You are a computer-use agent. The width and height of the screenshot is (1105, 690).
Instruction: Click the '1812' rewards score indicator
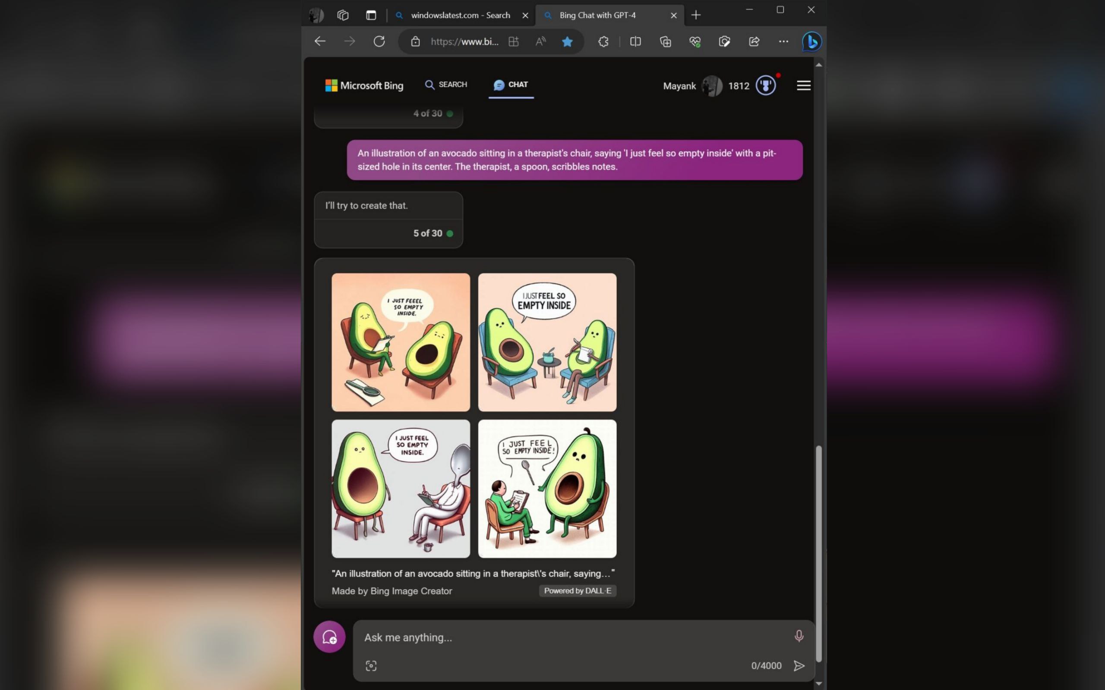tap(738, 85)
